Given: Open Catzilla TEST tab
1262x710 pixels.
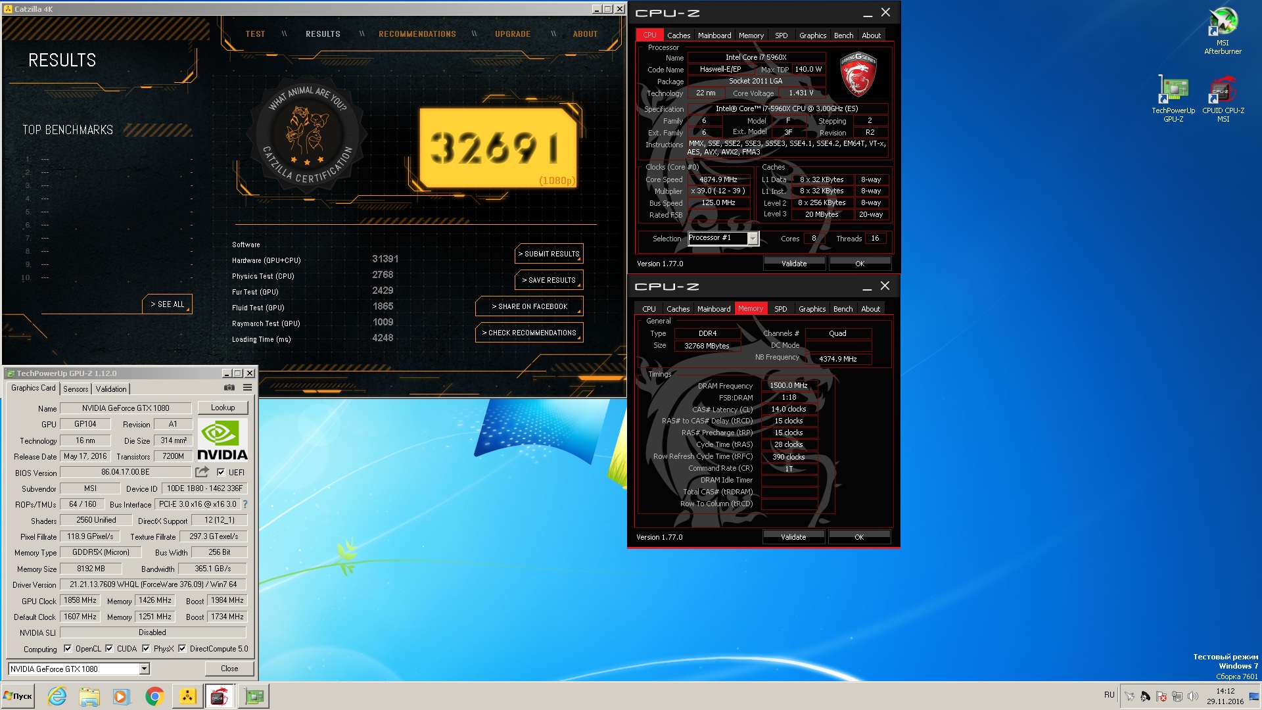Looking at the screenshot, I should click(x=255, y=34).
